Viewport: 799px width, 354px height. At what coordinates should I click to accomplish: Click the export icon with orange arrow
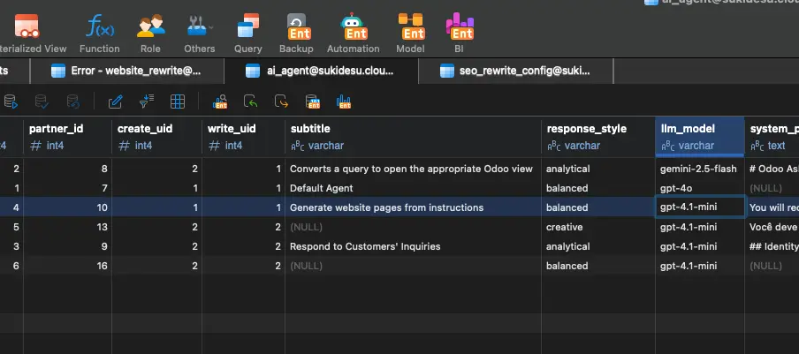[x=281, y=102]
